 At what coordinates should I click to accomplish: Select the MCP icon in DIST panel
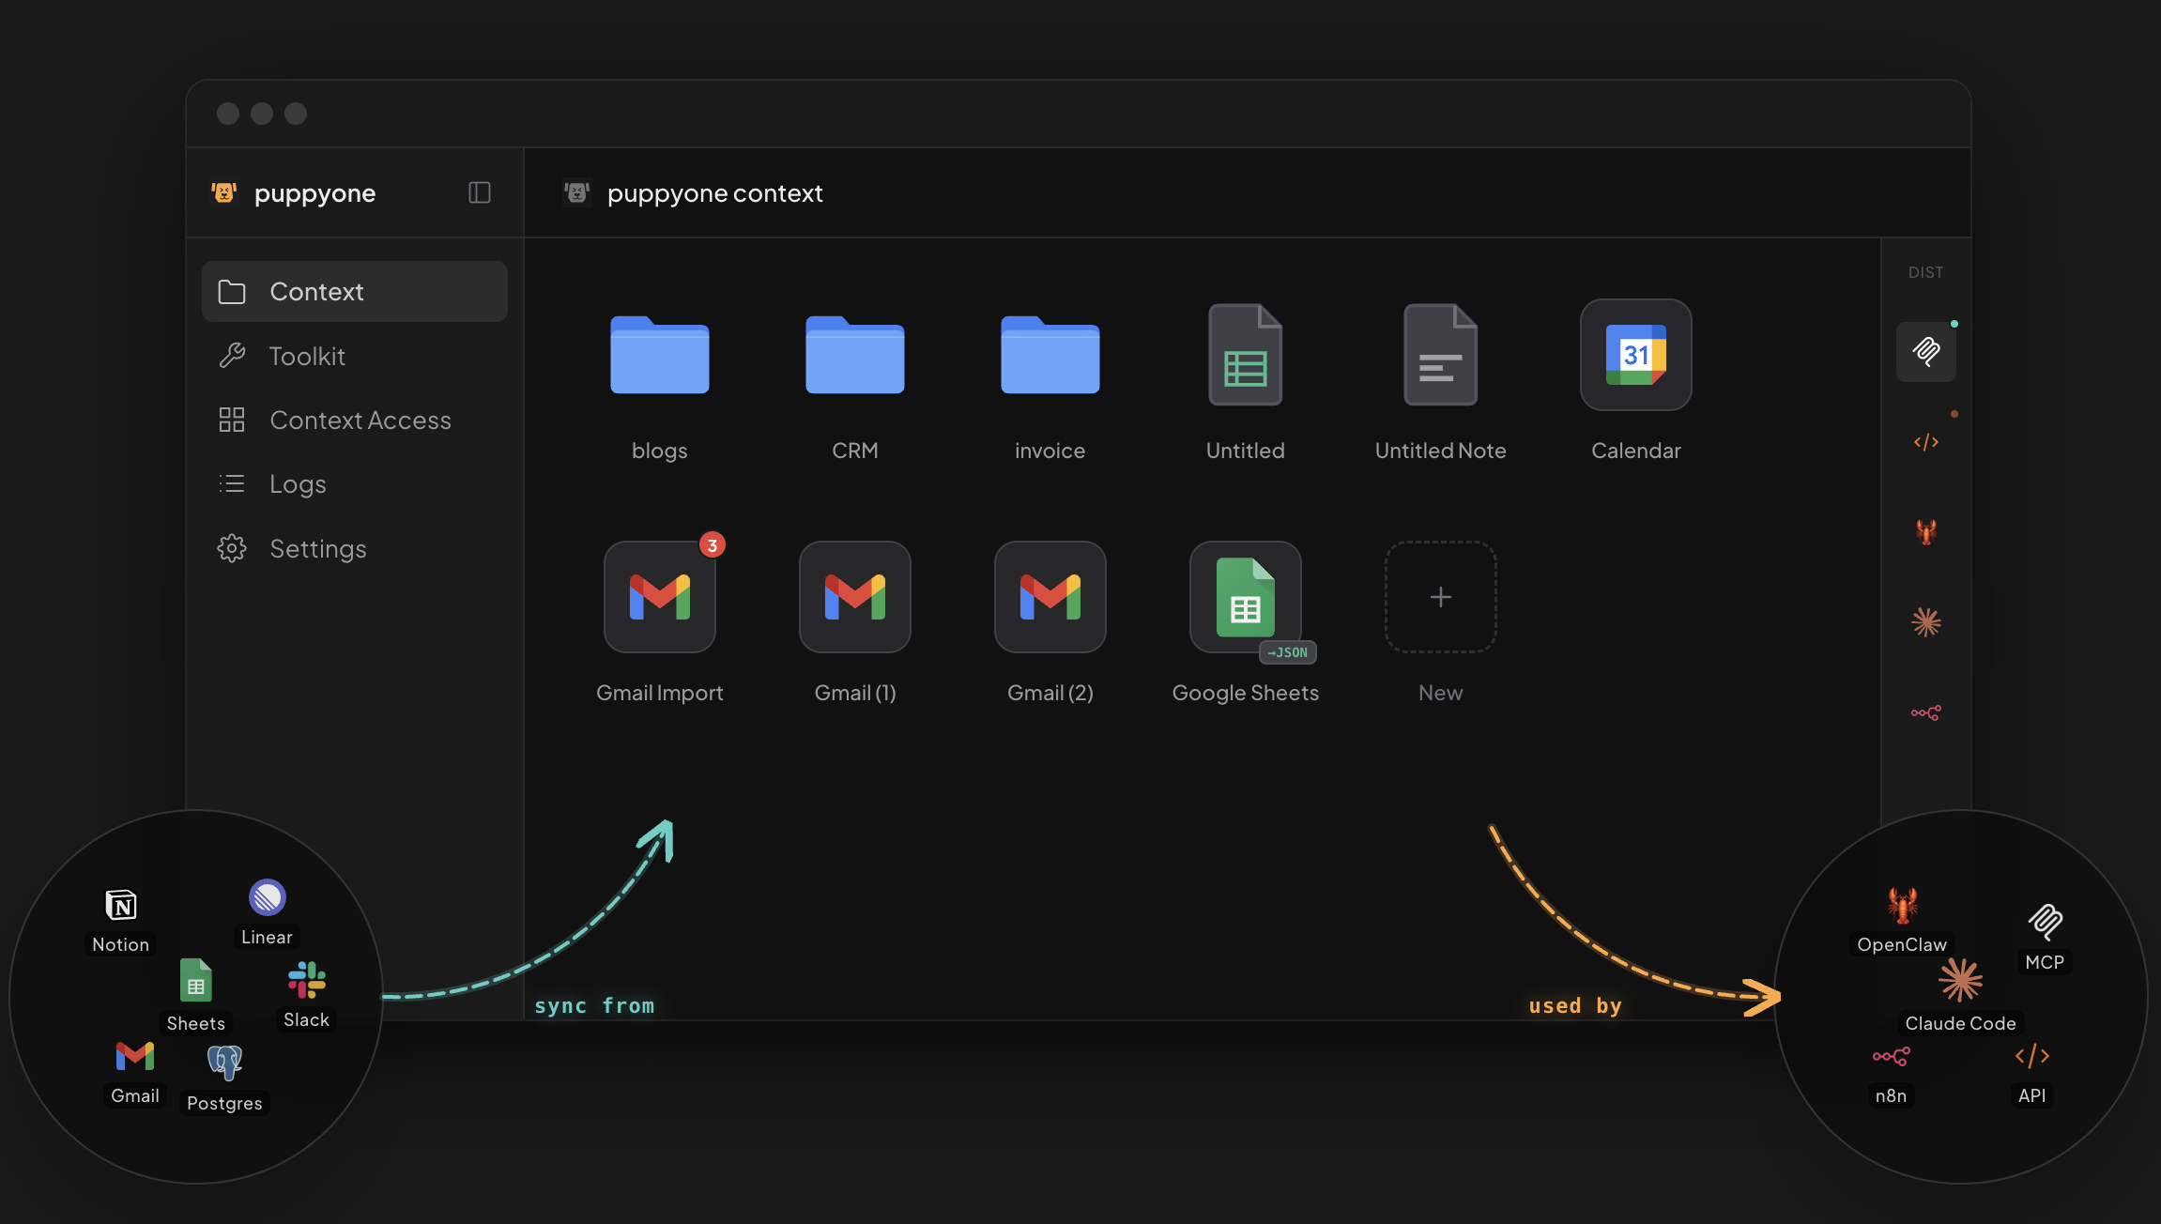[1925, 352]
